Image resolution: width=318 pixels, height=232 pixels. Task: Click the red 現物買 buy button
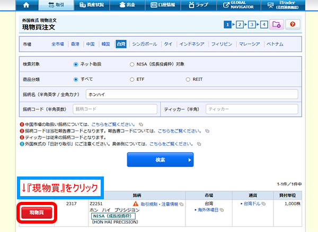37,212
